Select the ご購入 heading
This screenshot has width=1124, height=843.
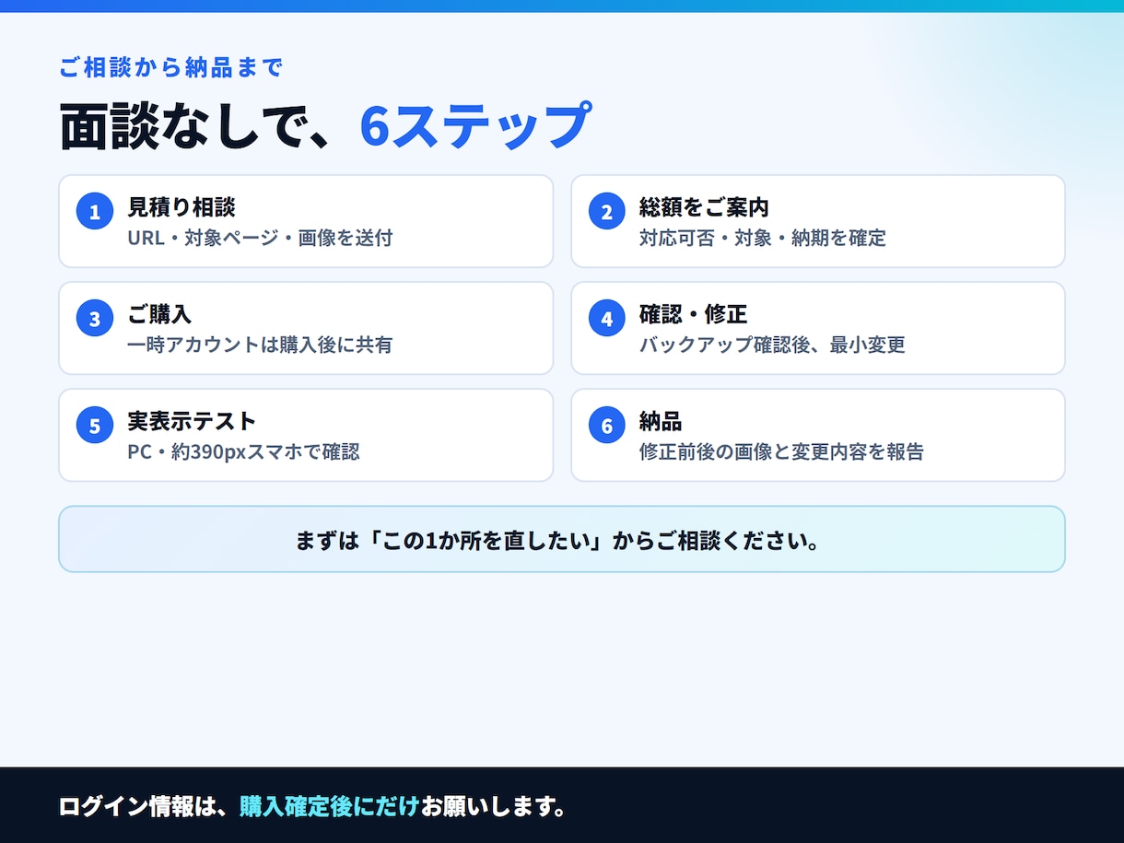159,314
